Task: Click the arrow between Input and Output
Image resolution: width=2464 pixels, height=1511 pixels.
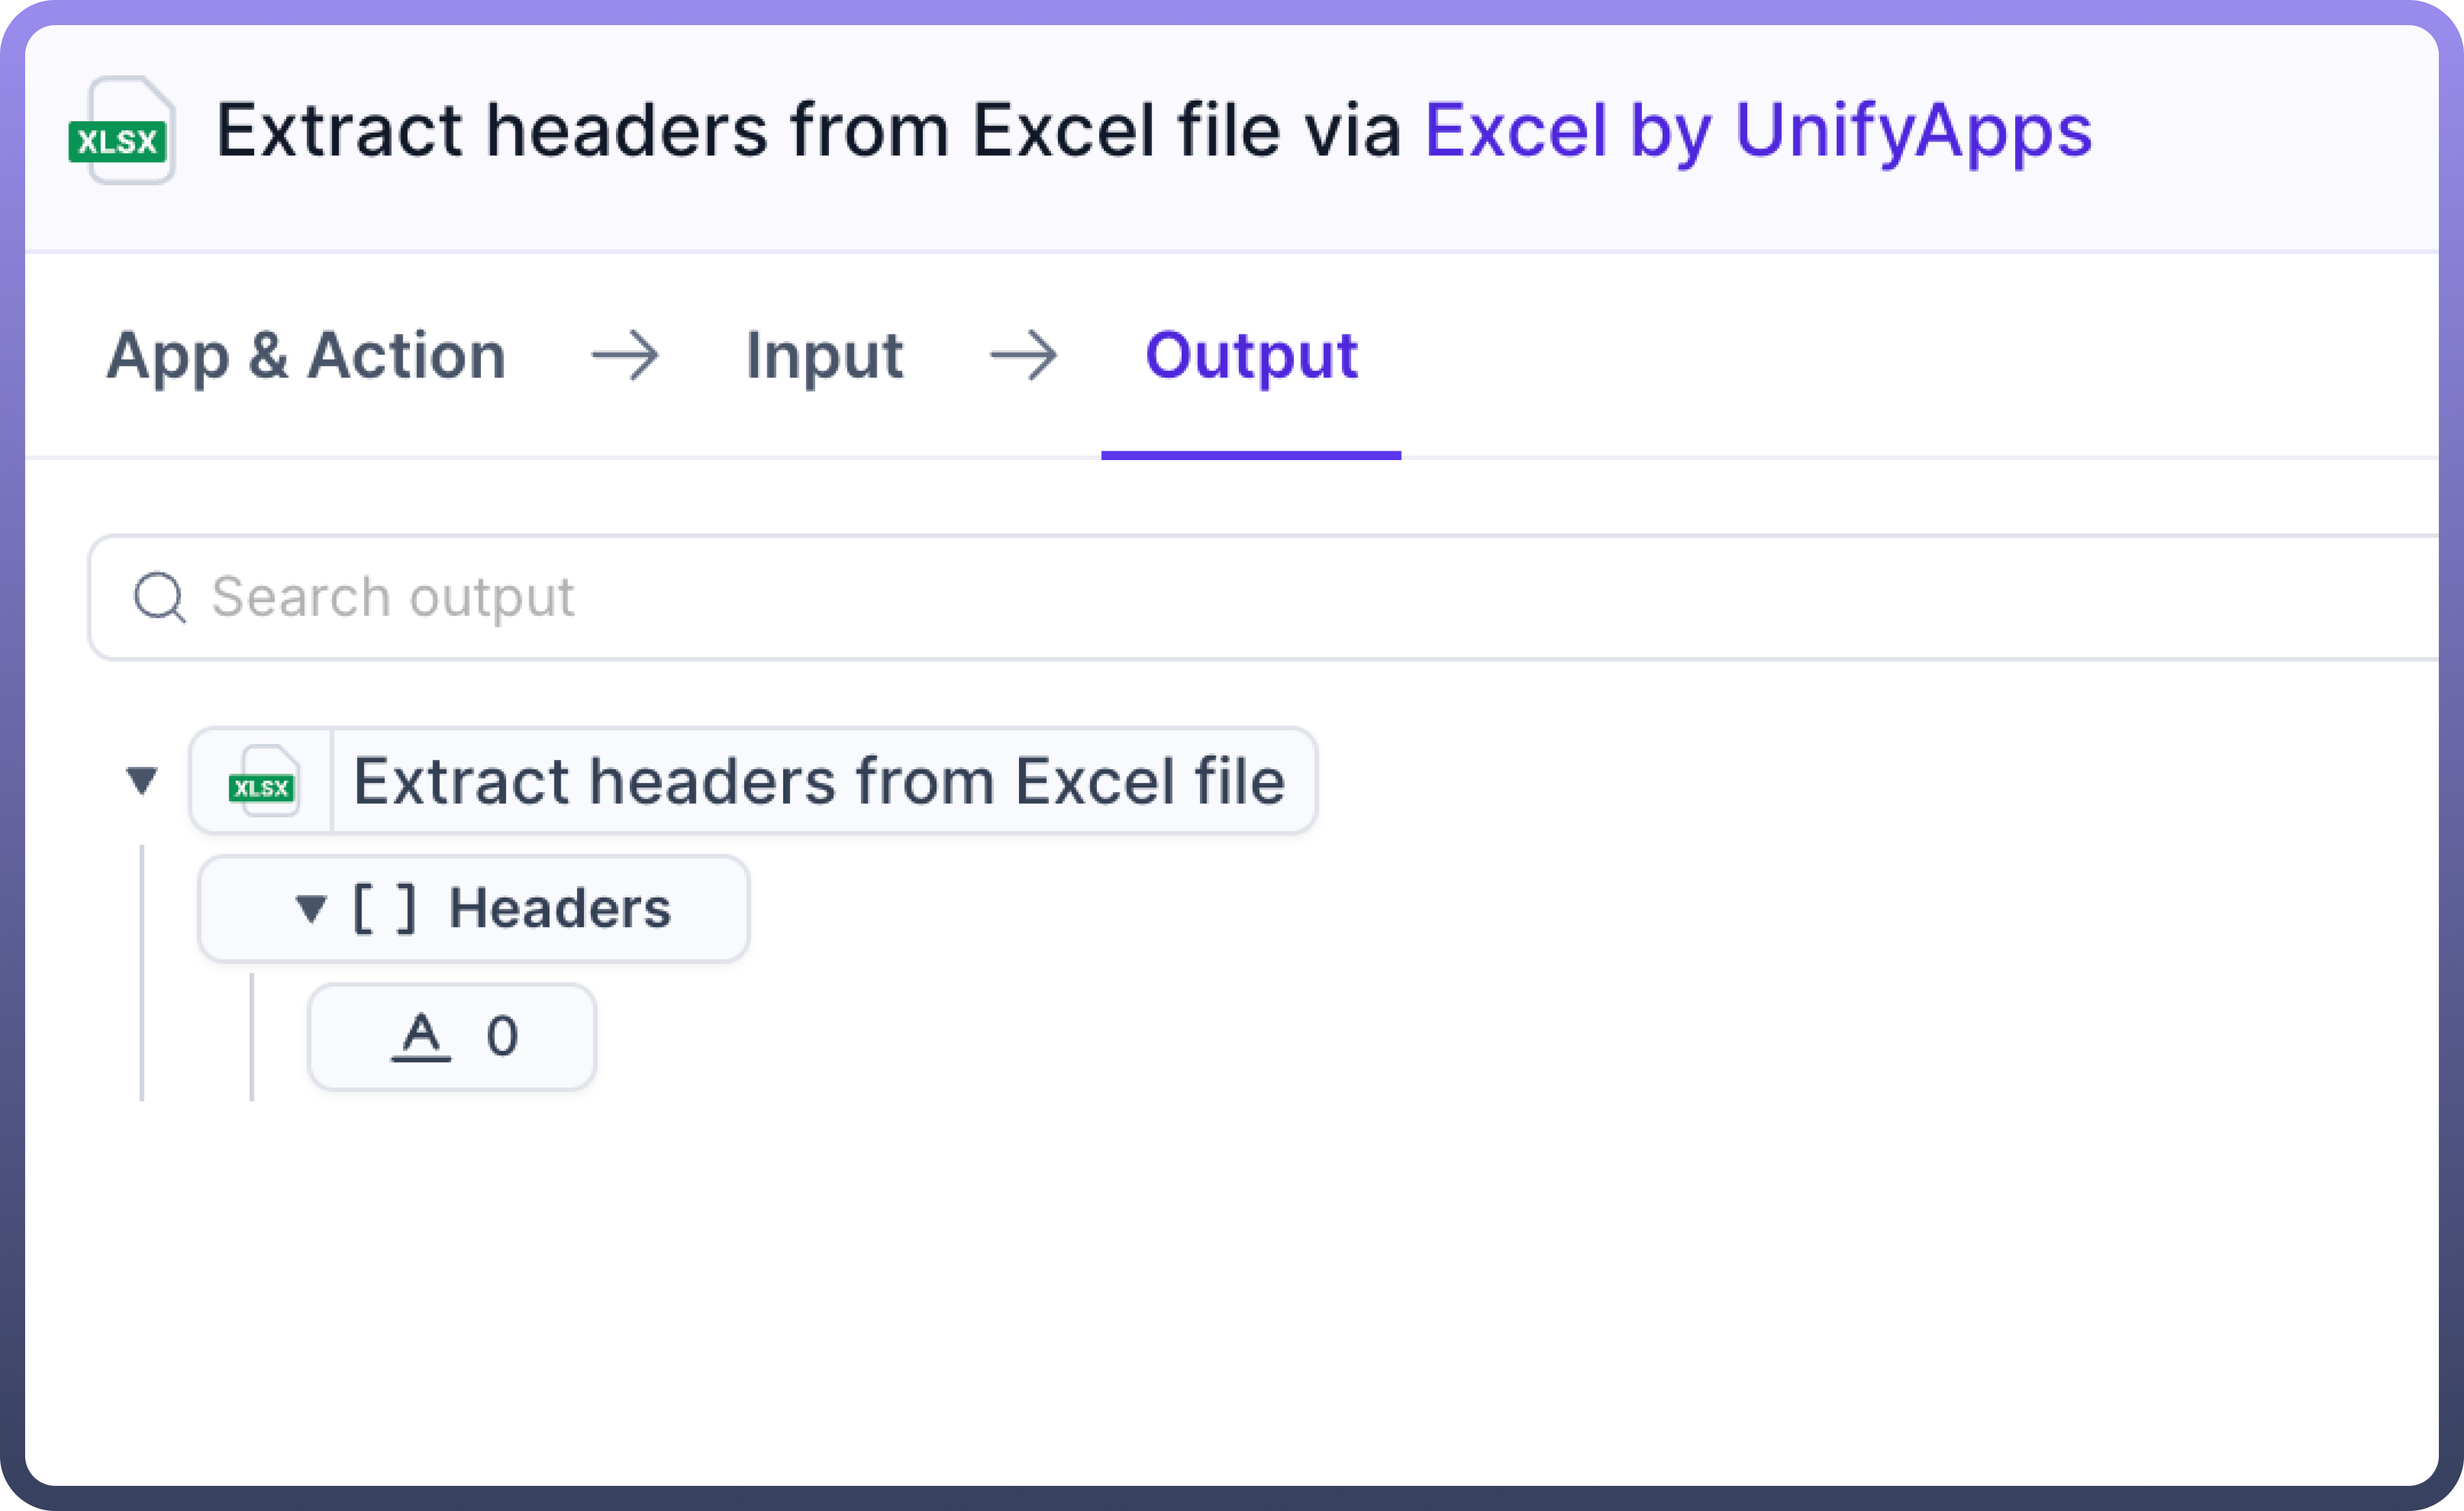Action: pyautogui.click(x=1023, y=356)
